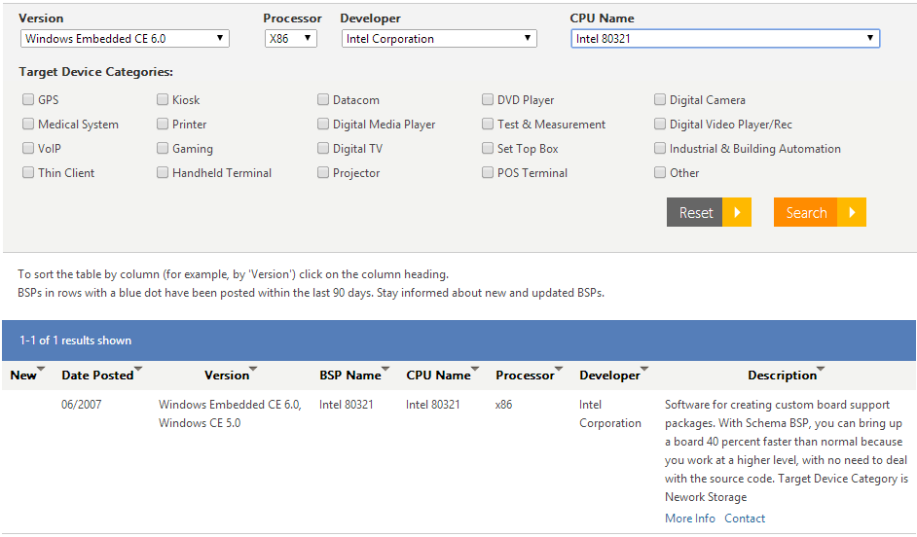
Task: Enable the Digital Camera checkbox
Action: click(x=660, y=99)
